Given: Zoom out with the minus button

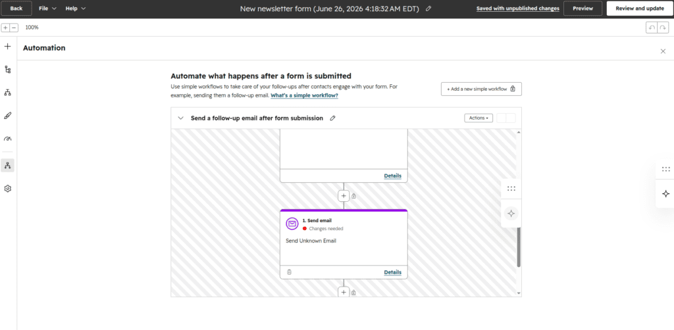Looking at the screenshot, I should (x=14, y=28).
